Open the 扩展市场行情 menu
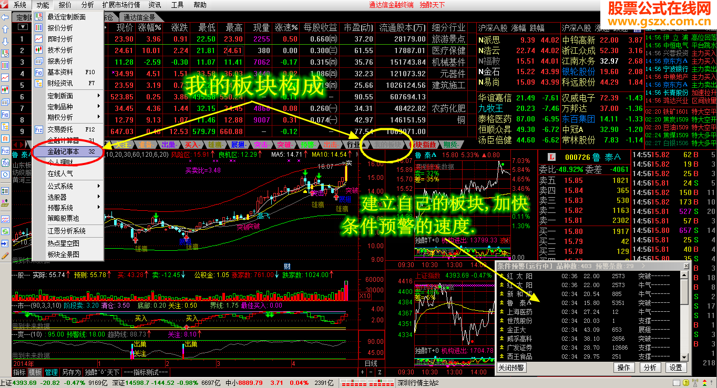 [121, 5]
